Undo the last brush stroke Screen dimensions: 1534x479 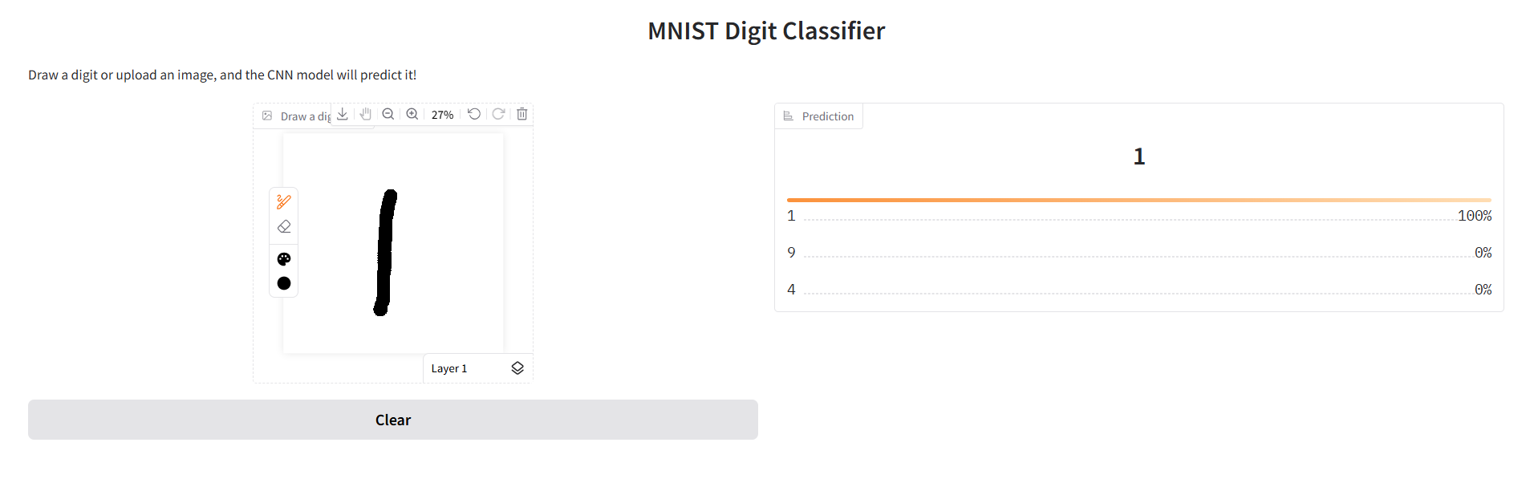(474, 114)
